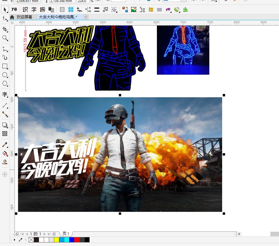
Task: Click the swap size plugin icon
Action: 105,10
